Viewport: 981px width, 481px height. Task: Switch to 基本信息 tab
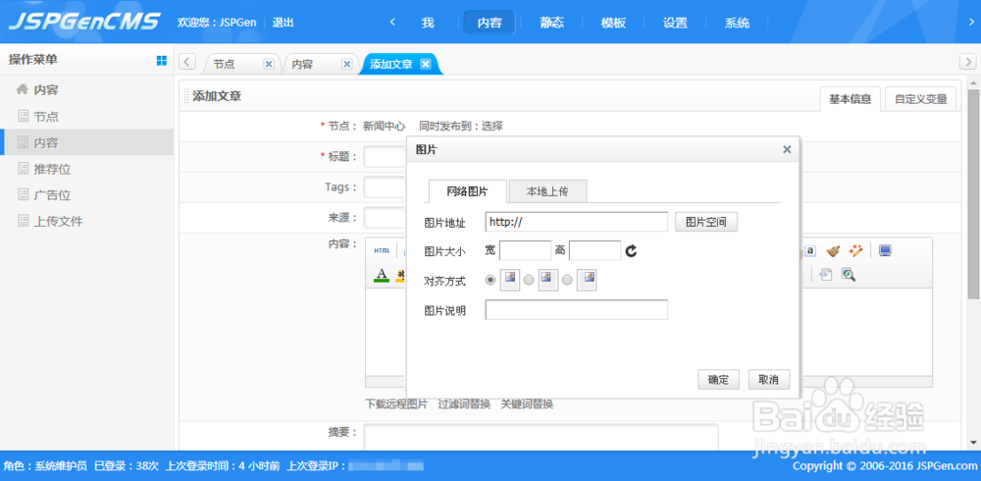(851, 99)
